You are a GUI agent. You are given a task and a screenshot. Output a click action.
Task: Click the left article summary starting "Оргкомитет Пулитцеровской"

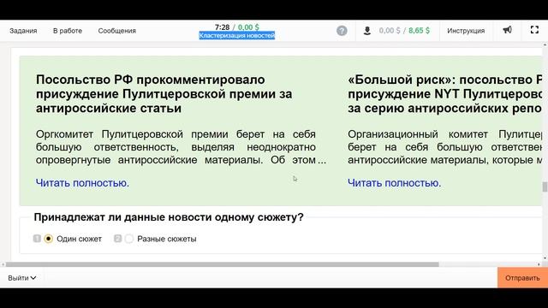coord(181,147)
